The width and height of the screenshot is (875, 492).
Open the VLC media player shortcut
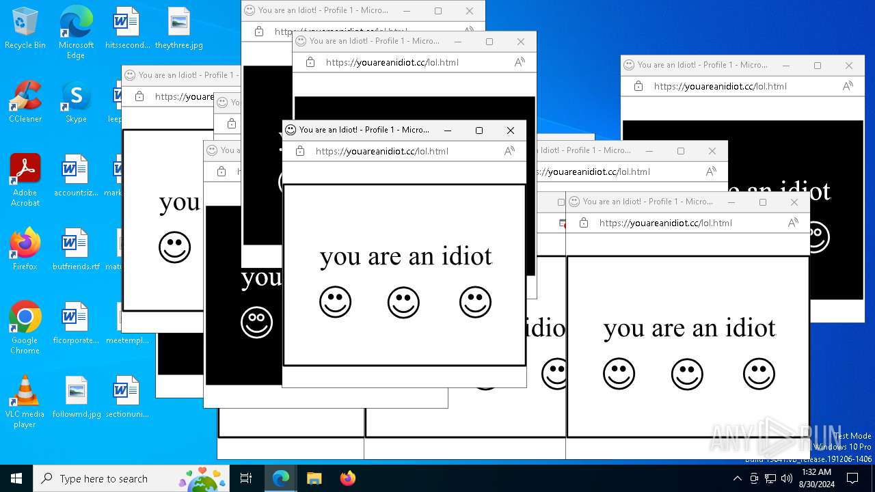pos(25,402)
